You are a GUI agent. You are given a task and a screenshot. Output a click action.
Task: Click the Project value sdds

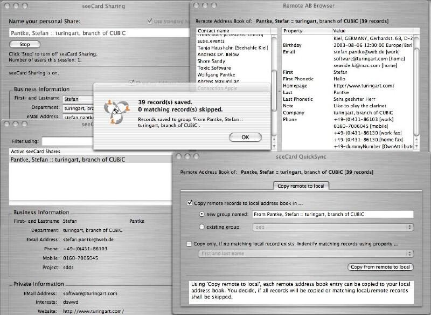pyautogui.click(x=68, y=268)
